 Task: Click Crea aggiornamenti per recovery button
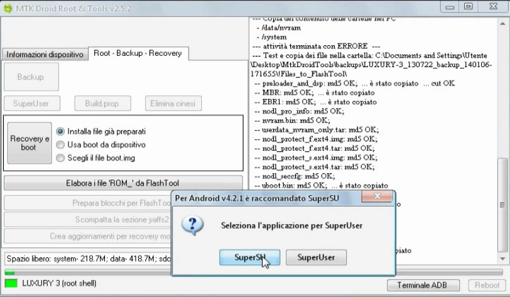(88, 236)
